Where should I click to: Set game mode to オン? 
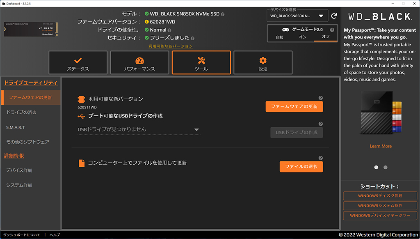tap(302, 37)
